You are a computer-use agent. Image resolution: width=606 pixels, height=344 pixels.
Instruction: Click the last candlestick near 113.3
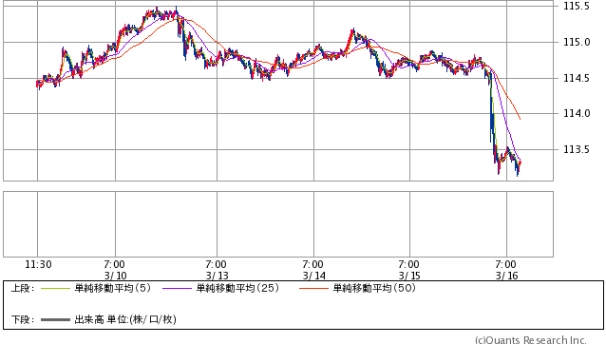(x=520, y=163)
